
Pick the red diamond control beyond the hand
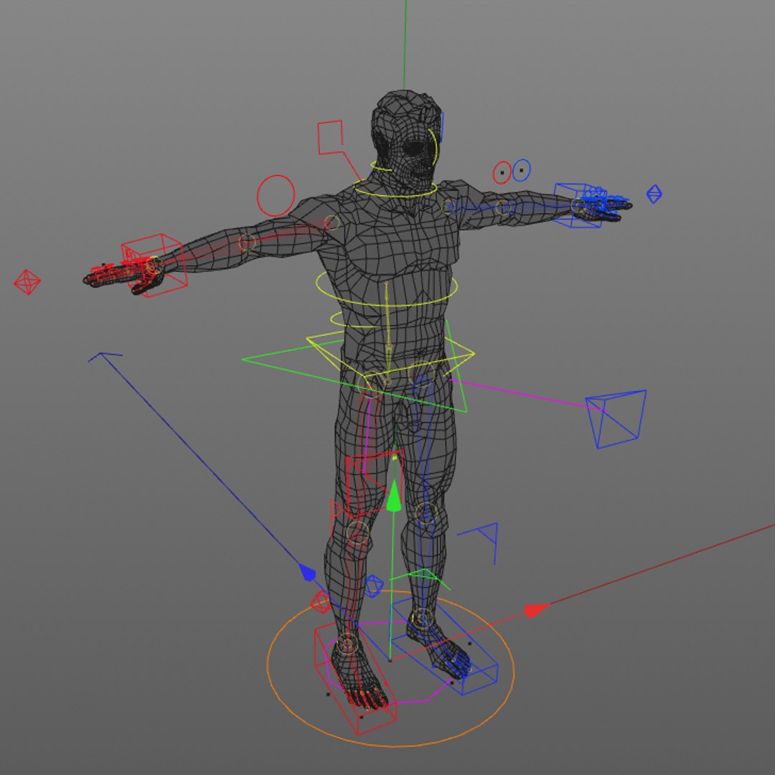click(x=27, y=282)
